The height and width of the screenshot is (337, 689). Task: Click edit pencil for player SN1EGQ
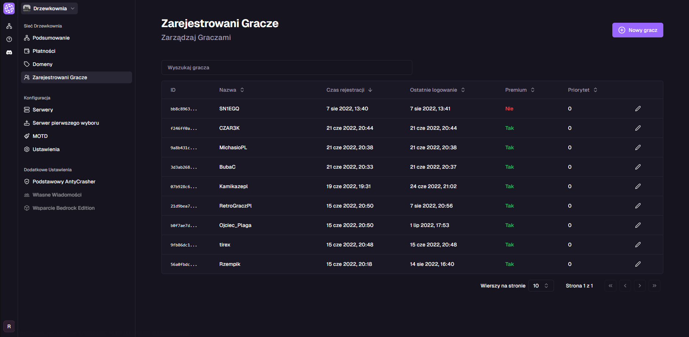638,109
